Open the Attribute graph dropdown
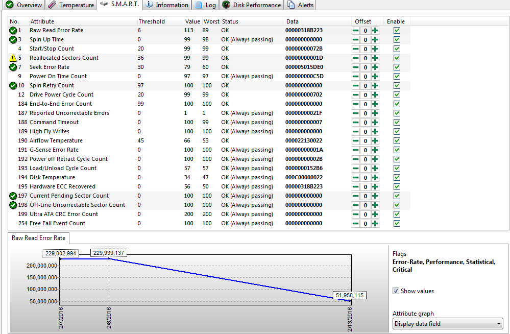 [x=448, y=324]
